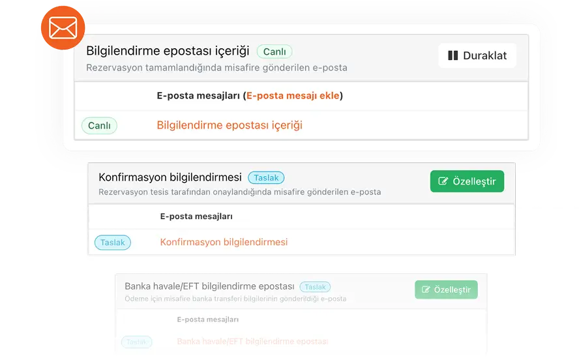Click the Taslak badge beside the Konfirmasyon heading
The image size is (579, 362).
coord(266,177)
